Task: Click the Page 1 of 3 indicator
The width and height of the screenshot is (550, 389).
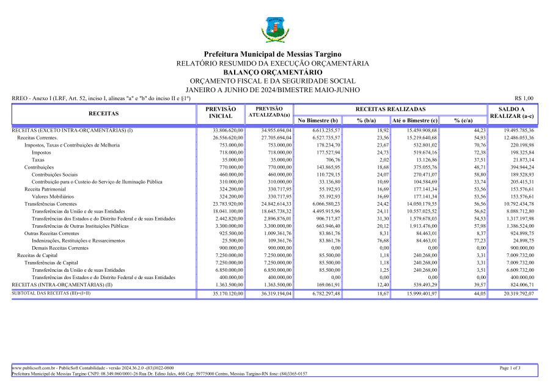Action: [x=510, y=368]
